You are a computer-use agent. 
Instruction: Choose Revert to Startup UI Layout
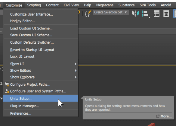pos(41,50)
